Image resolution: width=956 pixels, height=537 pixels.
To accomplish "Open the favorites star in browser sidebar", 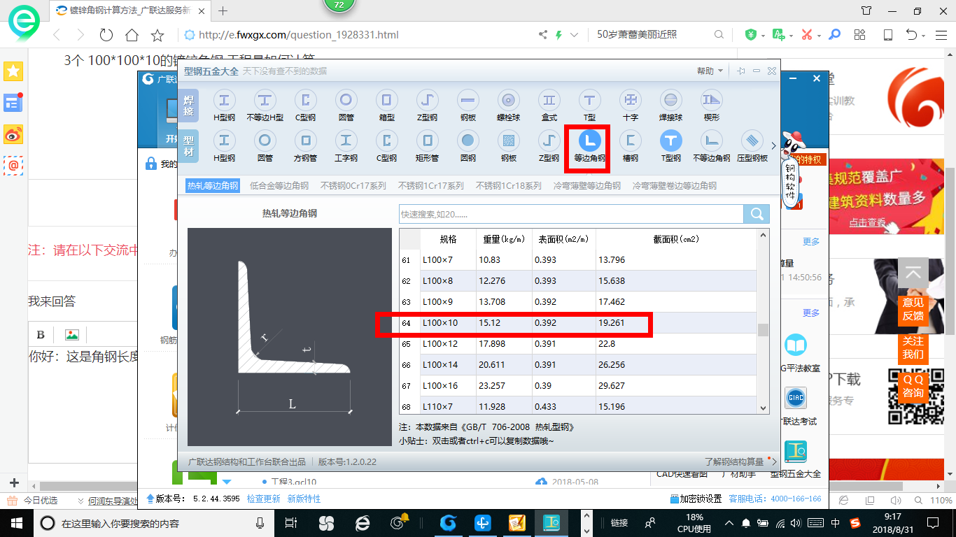I will coord(13,71).
